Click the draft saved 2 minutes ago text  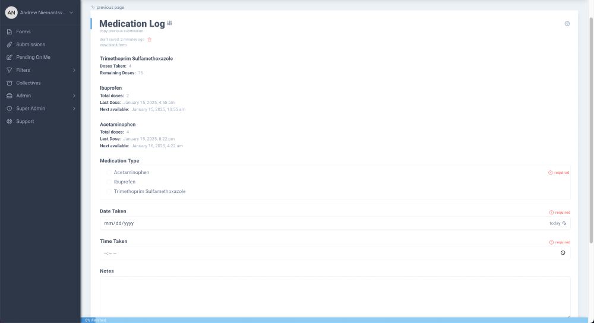[122, 39]
